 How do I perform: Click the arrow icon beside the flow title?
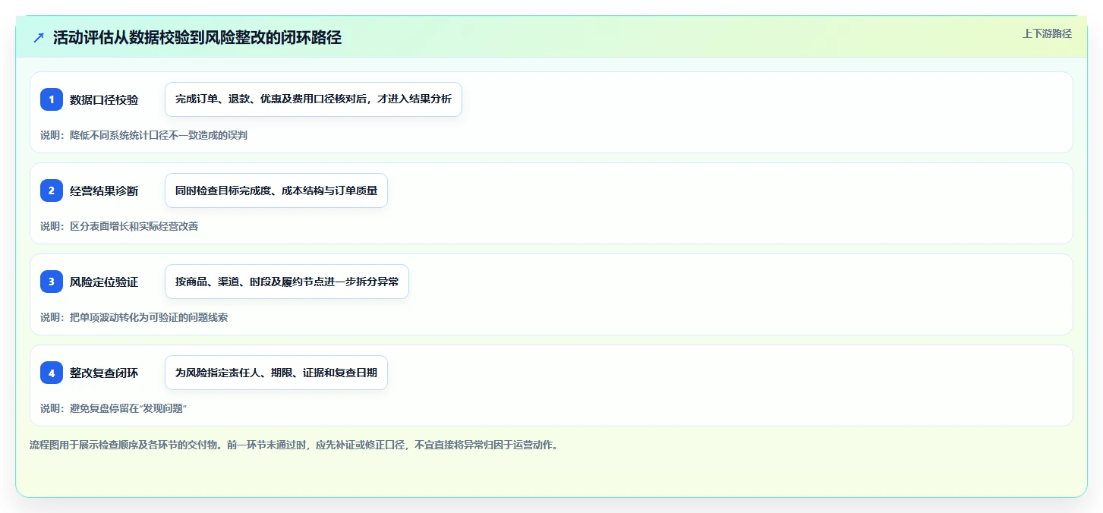point(39,38)
